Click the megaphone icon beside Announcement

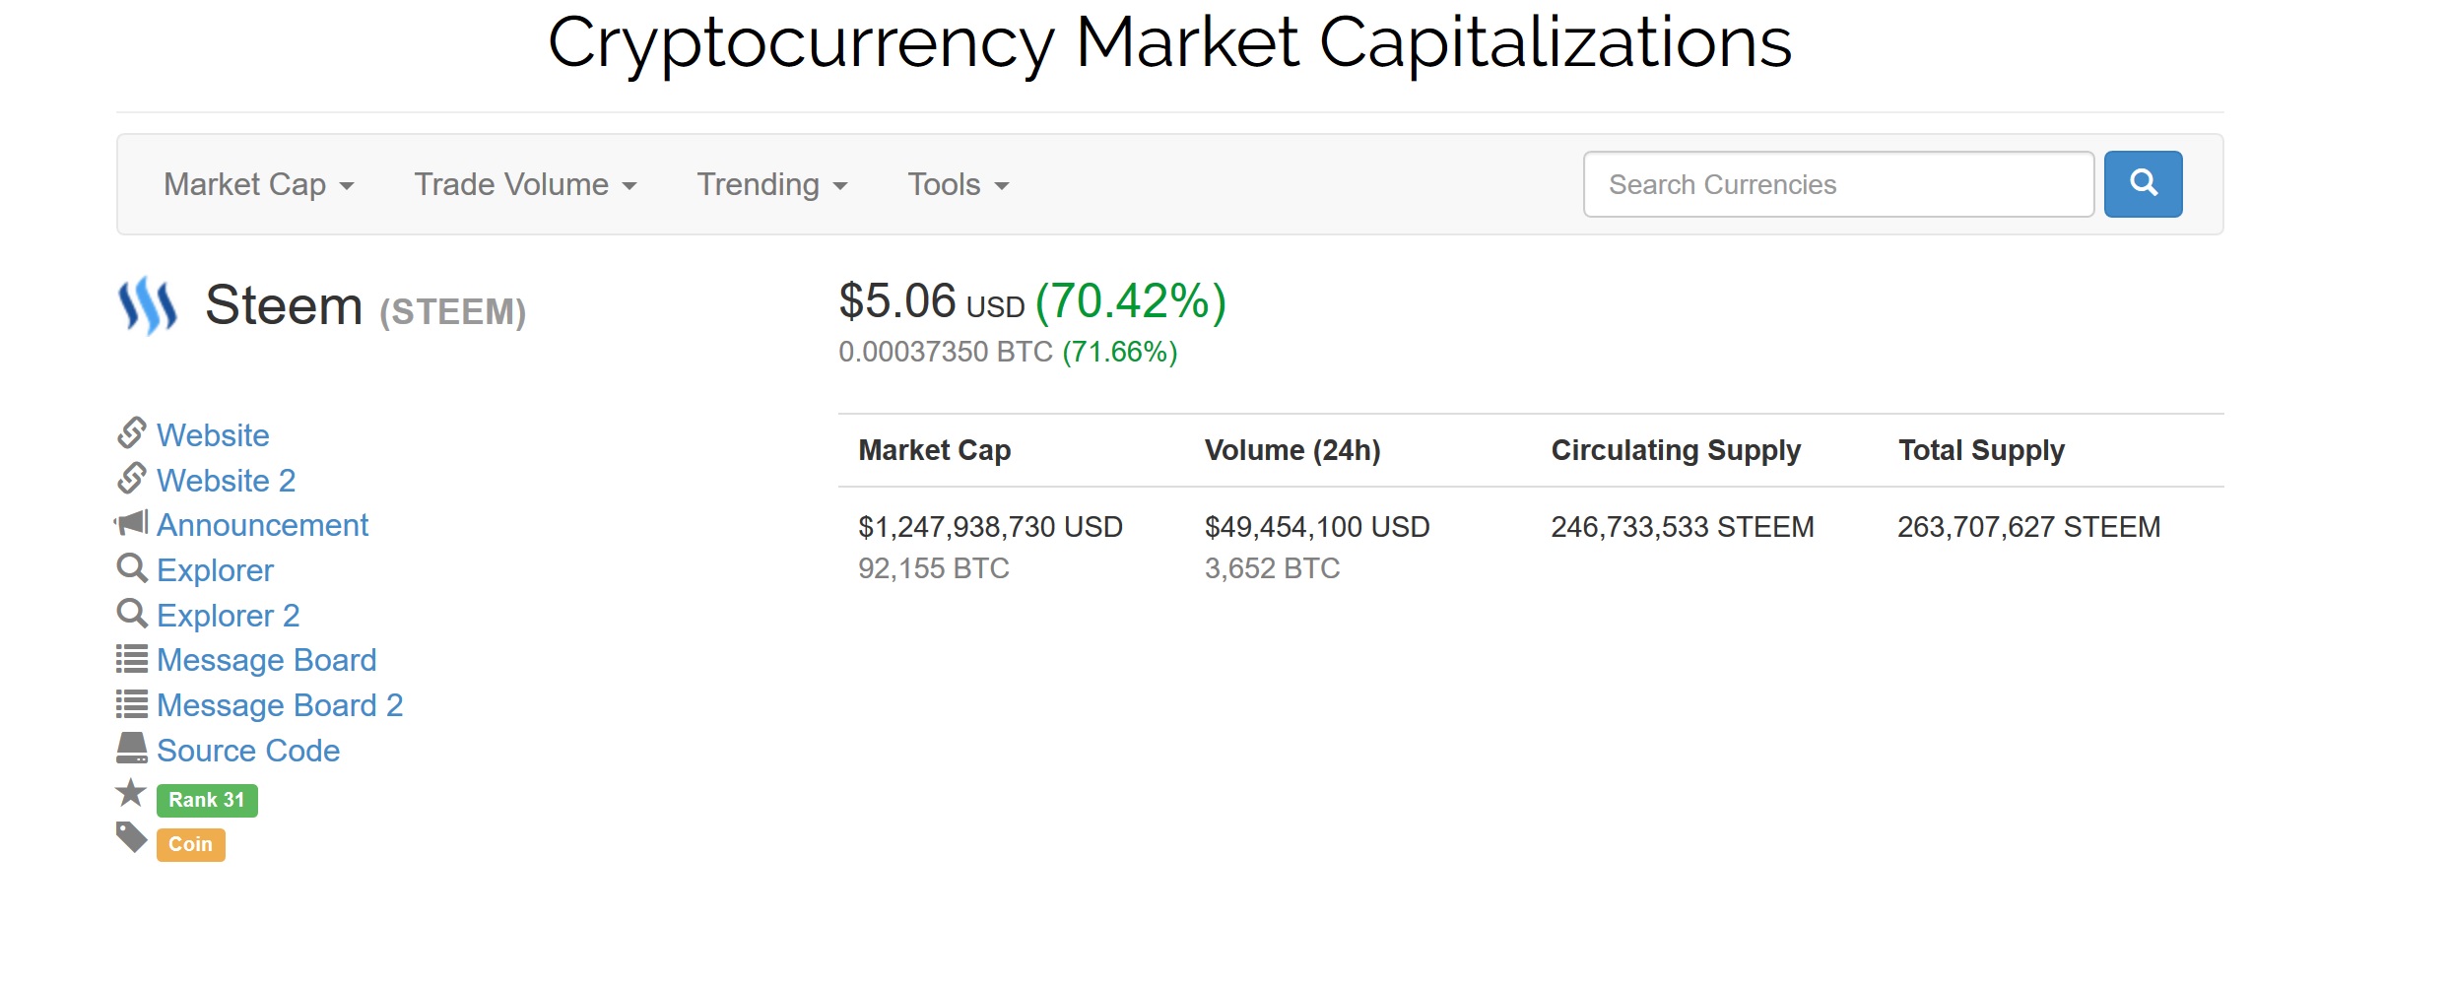tap(131, 523)
